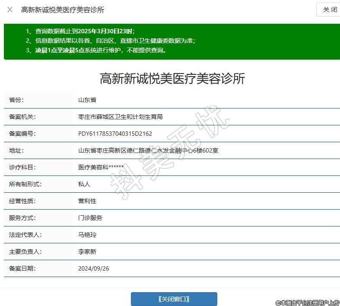Screen dimensions: 340x306
Task: Click the dialog title text in header bar
Action: 63,10
